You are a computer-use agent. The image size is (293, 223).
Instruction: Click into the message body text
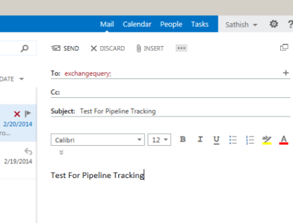[x=97, y=176]
